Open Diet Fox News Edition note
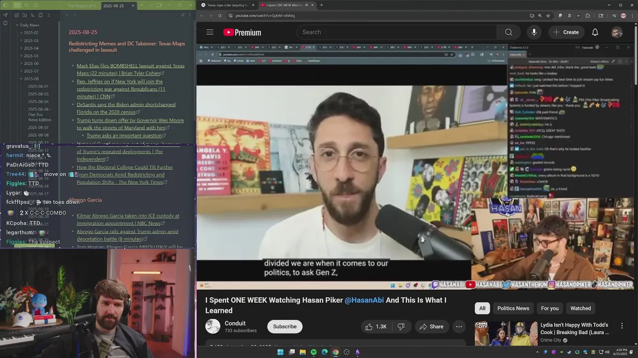This screenshot has height=358, width=638. (39, 114)
